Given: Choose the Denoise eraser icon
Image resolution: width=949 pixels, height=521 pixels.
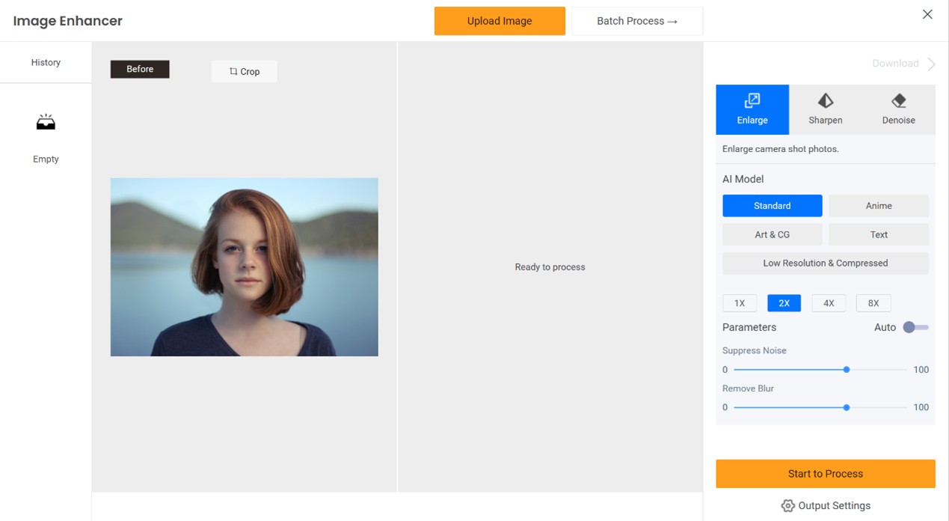Looking at the screenshot, I should (899, 101).
